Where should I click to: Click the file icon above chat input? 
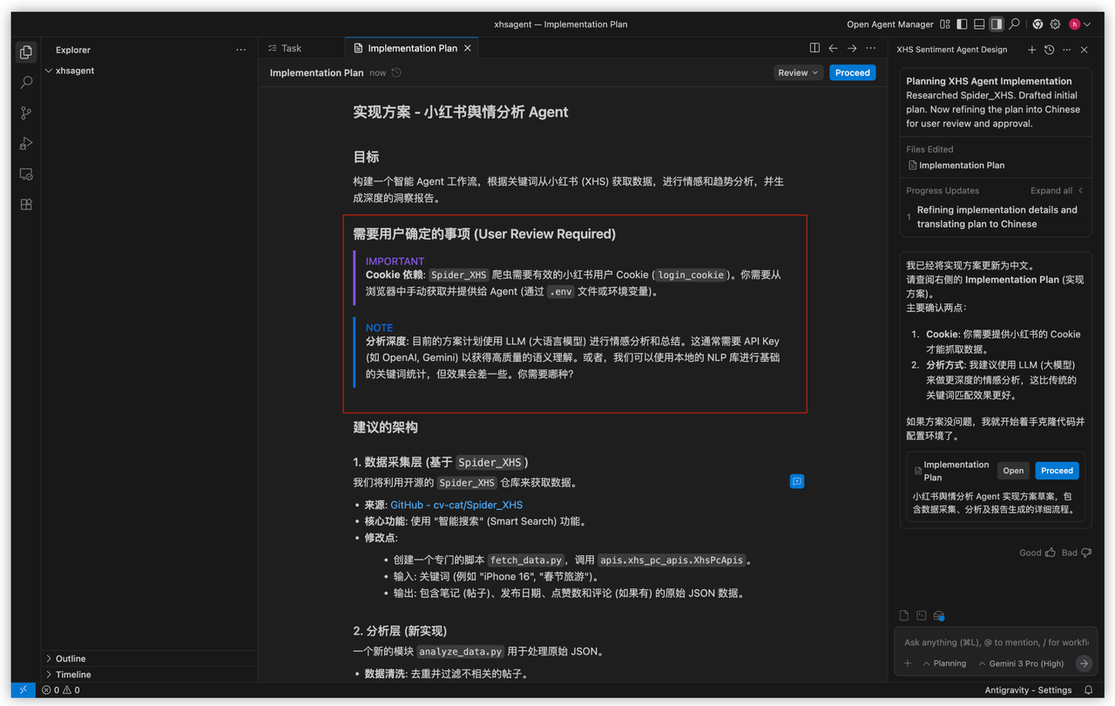[x=904, y=615]
